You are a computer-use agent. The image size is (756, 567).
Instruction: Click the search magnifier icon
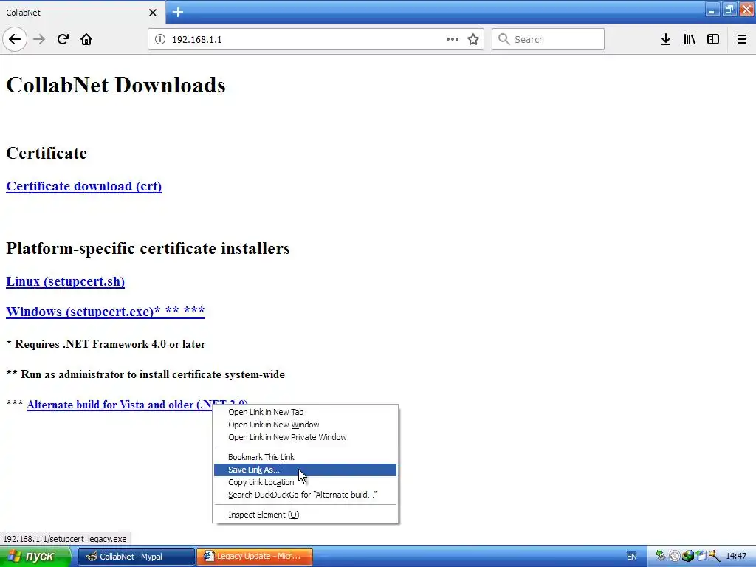coord(504,39)
